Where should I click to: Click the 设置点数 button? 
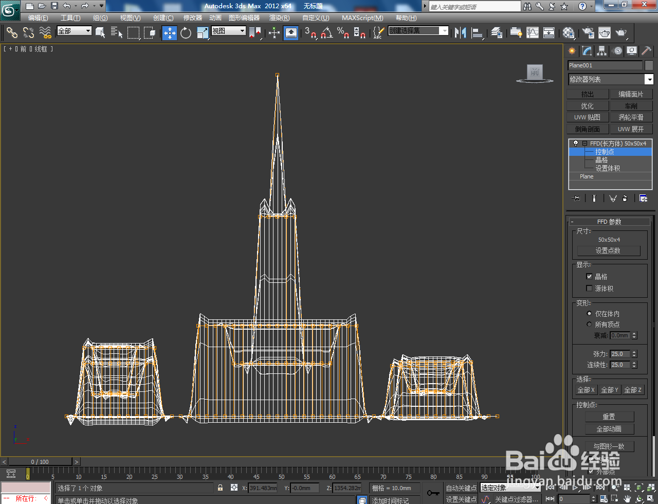coord(609,250)
